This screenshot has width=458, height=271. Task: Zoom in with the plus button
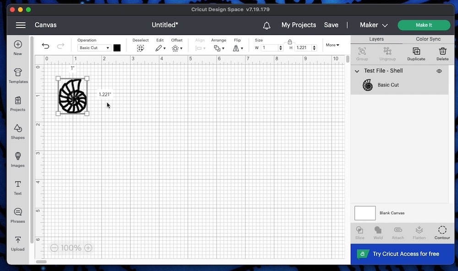point(88,248)
